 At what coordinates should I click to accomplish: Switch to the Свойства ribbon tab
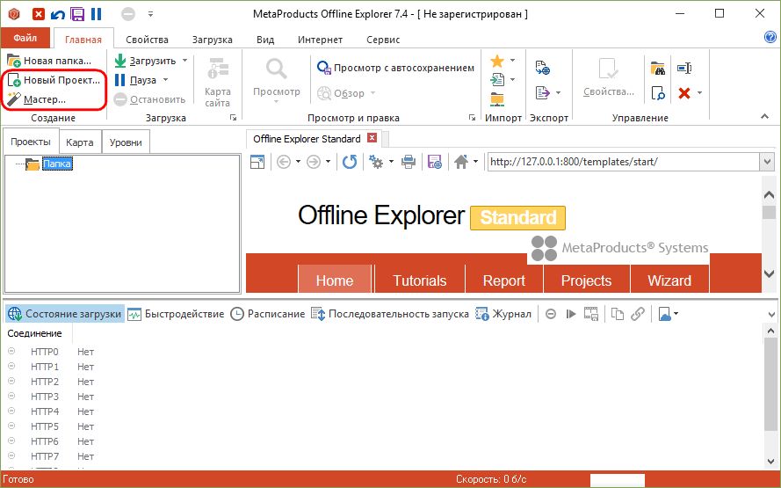147,40
